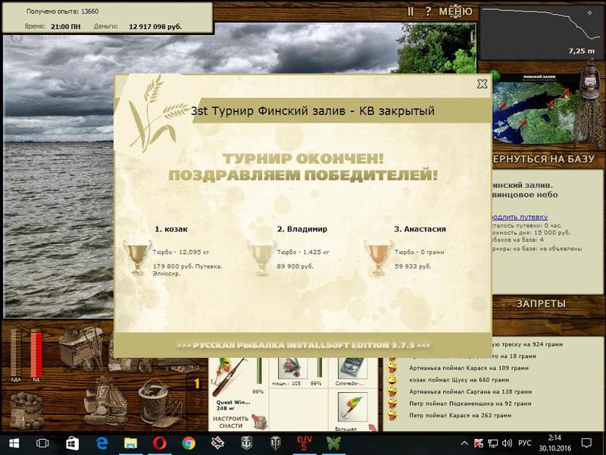Click winner name "3. Анастасия"
The height and width of the screenshot is (455, 606).
[420, 229]
